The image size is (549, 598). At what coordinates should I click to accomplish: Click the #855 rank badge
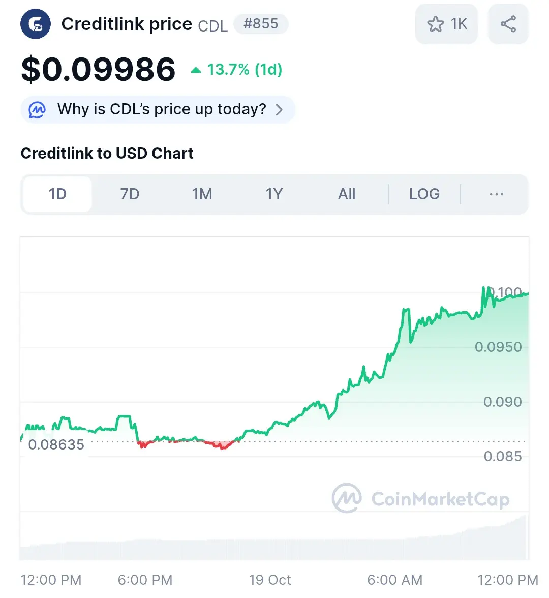coord(261,24)
